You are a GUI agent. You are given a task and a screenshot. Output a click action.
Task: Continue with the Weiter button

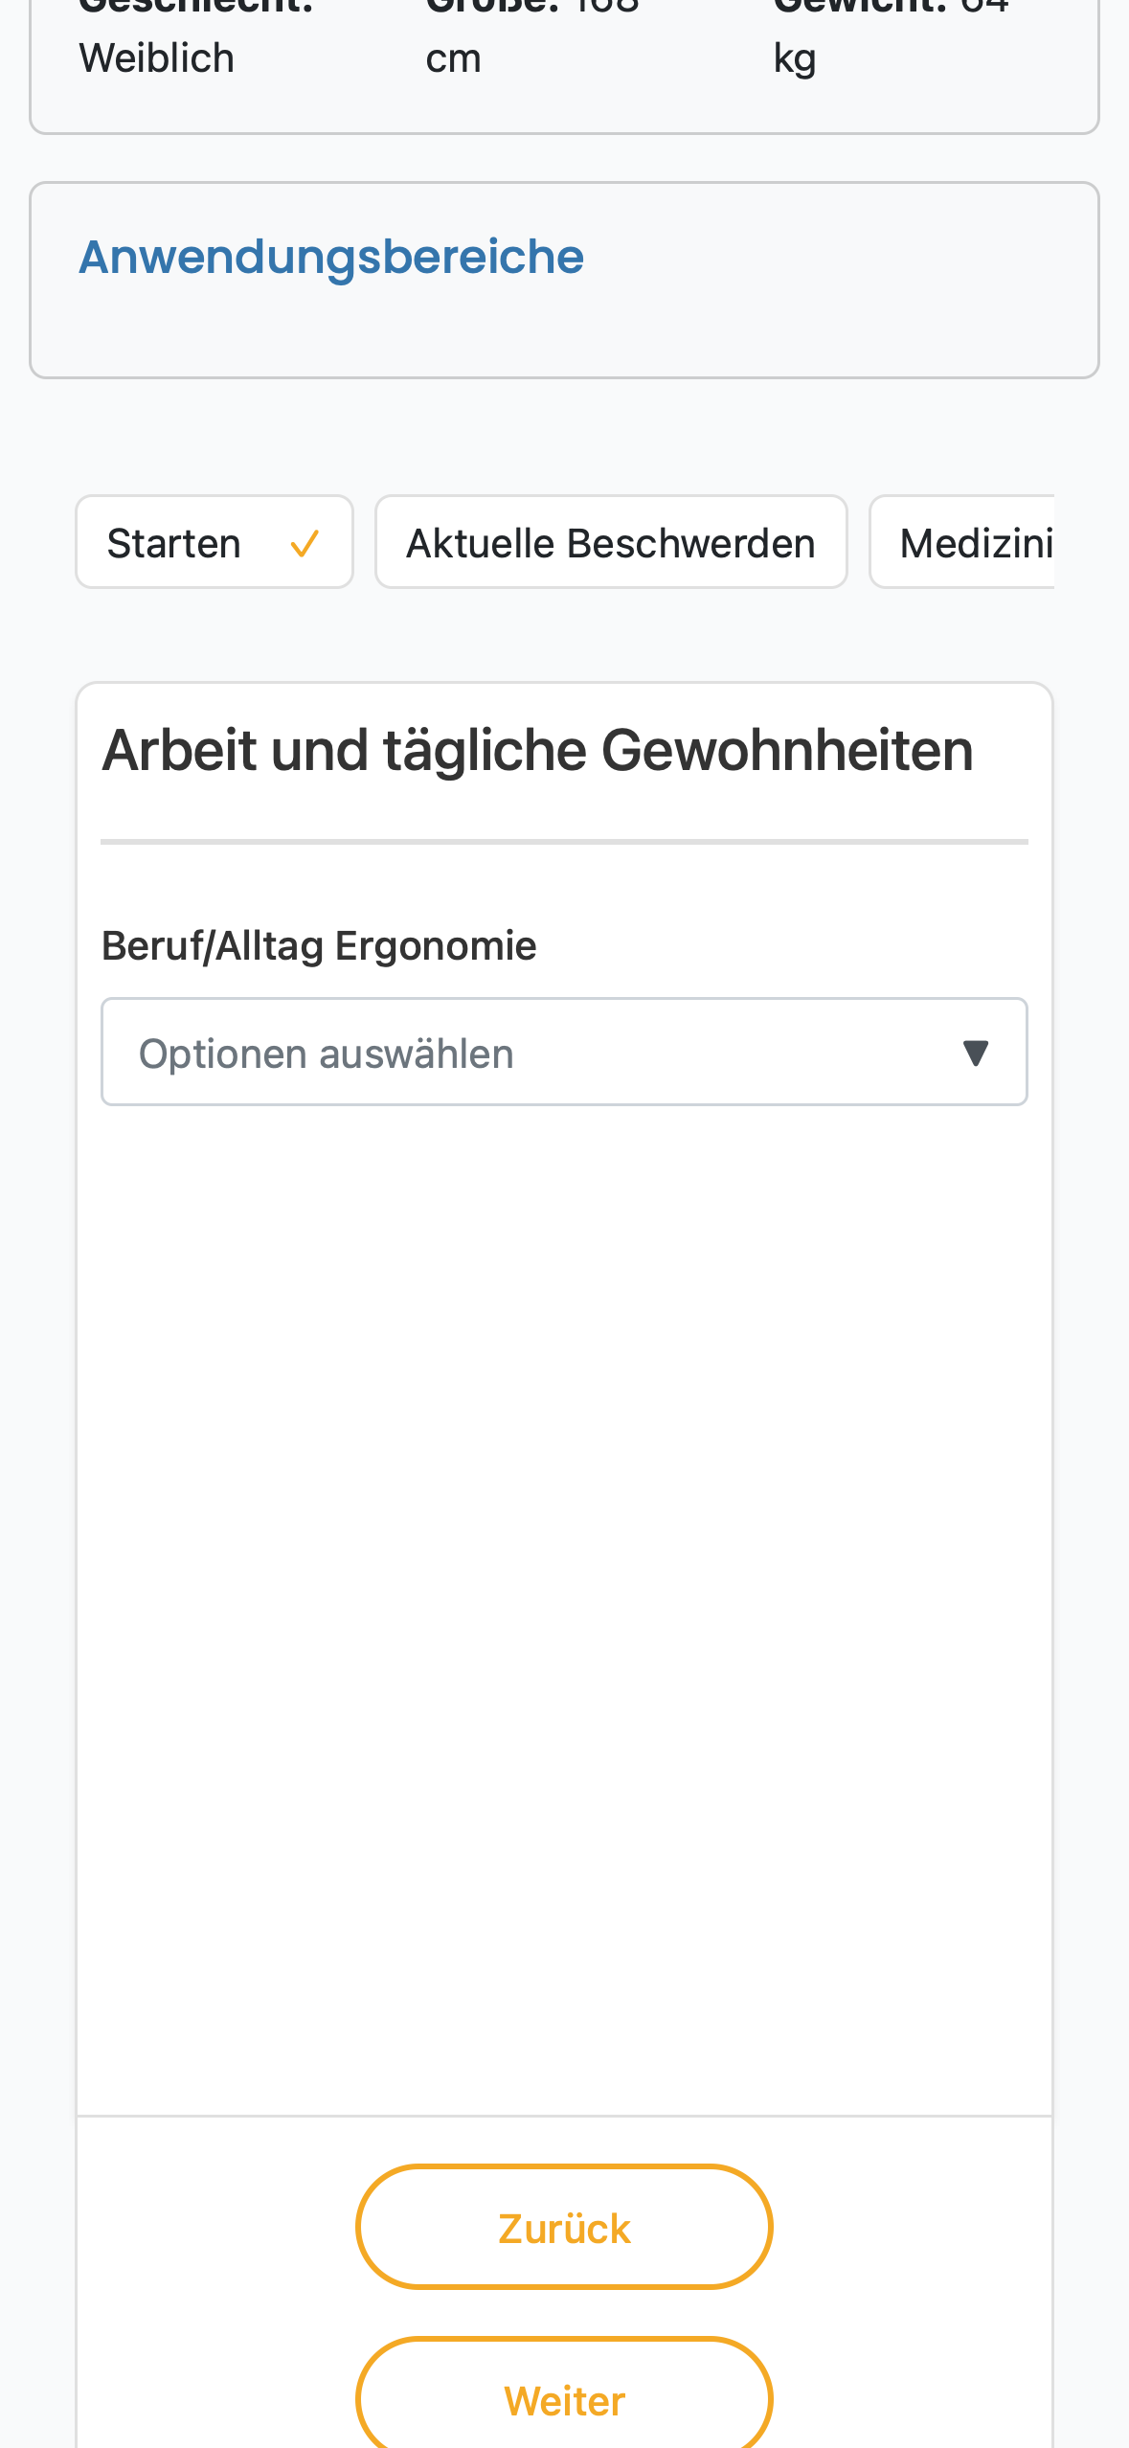coord(564,2394)
